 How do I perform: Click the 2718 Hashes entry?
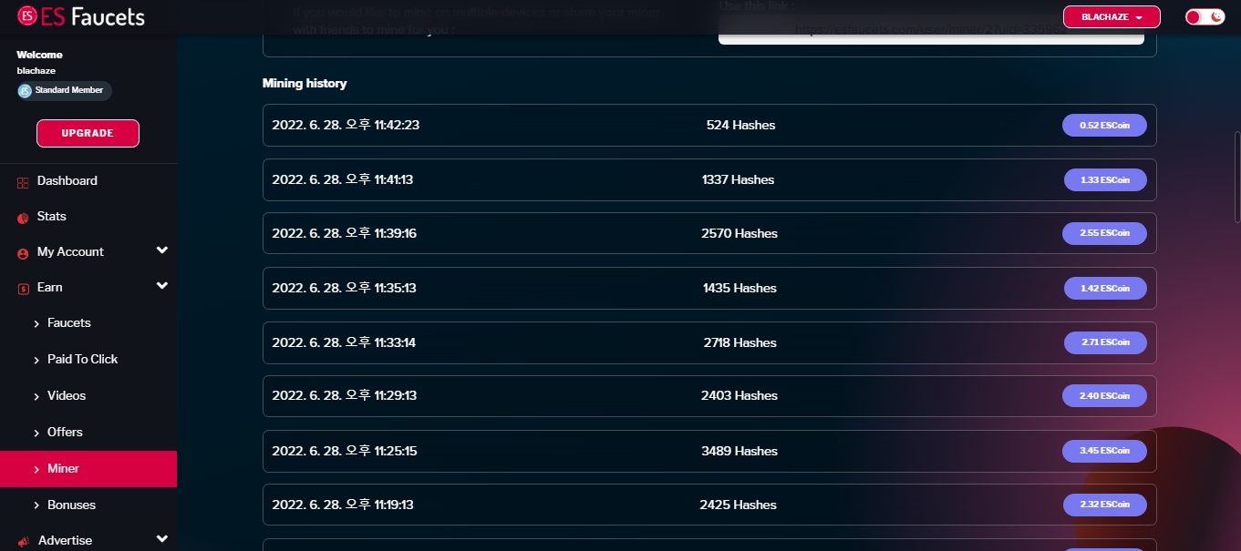pos(739,343)
